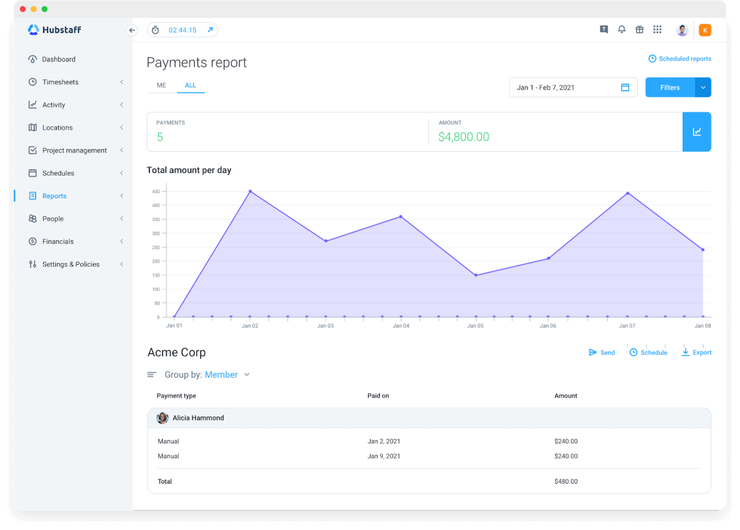Expand the Group by Member dropdown
This screenshot has height=530, width=740.
(247, 374)
